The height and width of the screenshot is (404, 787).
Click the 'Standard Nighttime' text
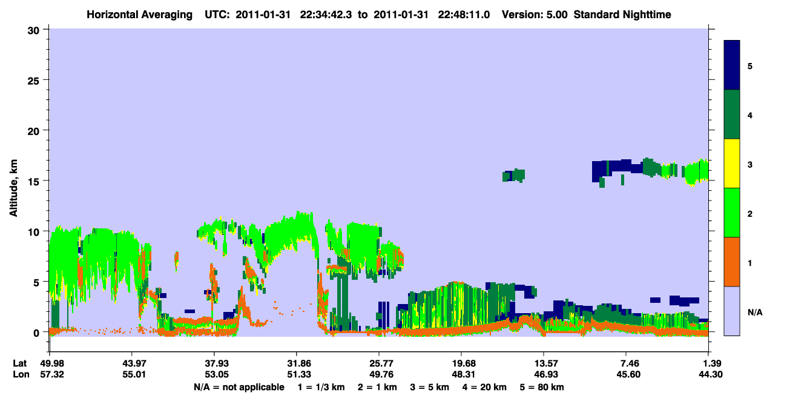point(623,15)
